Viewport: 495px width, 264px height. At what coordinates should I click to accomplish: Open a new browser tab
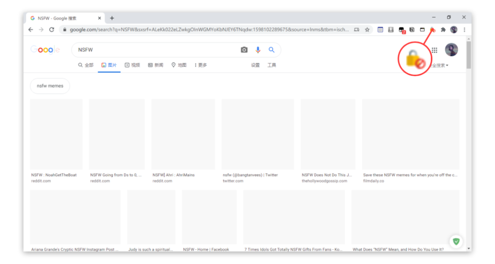(112, 18)
